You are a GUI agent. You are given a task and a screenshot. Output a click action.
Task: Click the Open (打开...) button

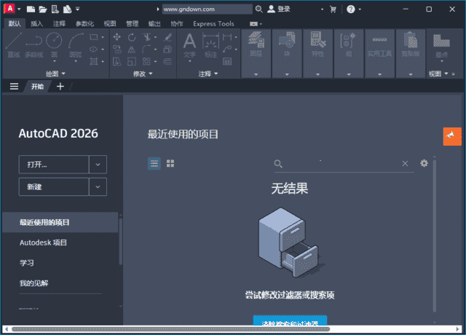[54, 165]
